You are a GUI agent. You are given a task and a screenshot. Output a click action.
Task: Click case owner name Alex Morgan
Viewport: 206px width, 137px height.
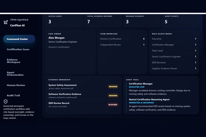[56, 38]
